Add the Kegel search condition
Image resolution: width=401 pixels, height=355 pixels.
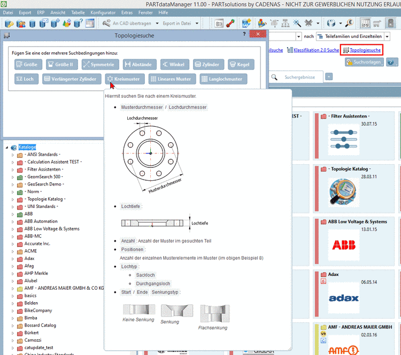point(241,65)
